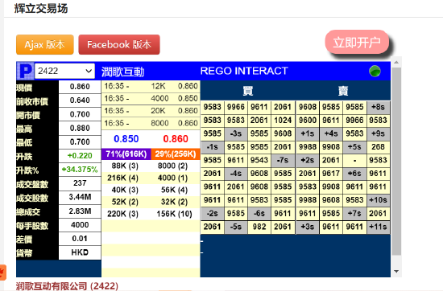Click the blue P logo icon
443x291 pixels.
pyautogui.click(x=25, y=71)
